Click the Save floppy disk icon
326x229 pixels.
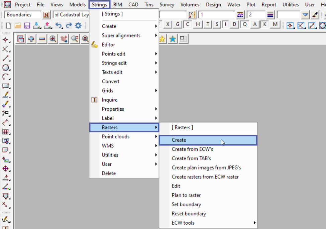pyautogui.click(x=27, y=25)
